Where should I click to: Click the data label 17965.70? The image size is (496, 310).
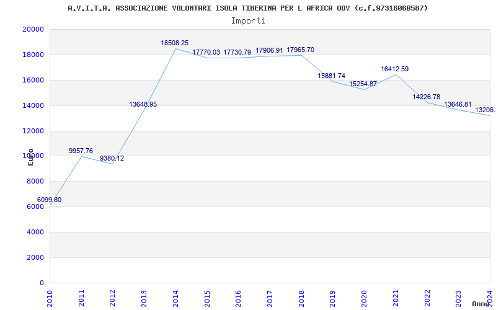point(301,50)
